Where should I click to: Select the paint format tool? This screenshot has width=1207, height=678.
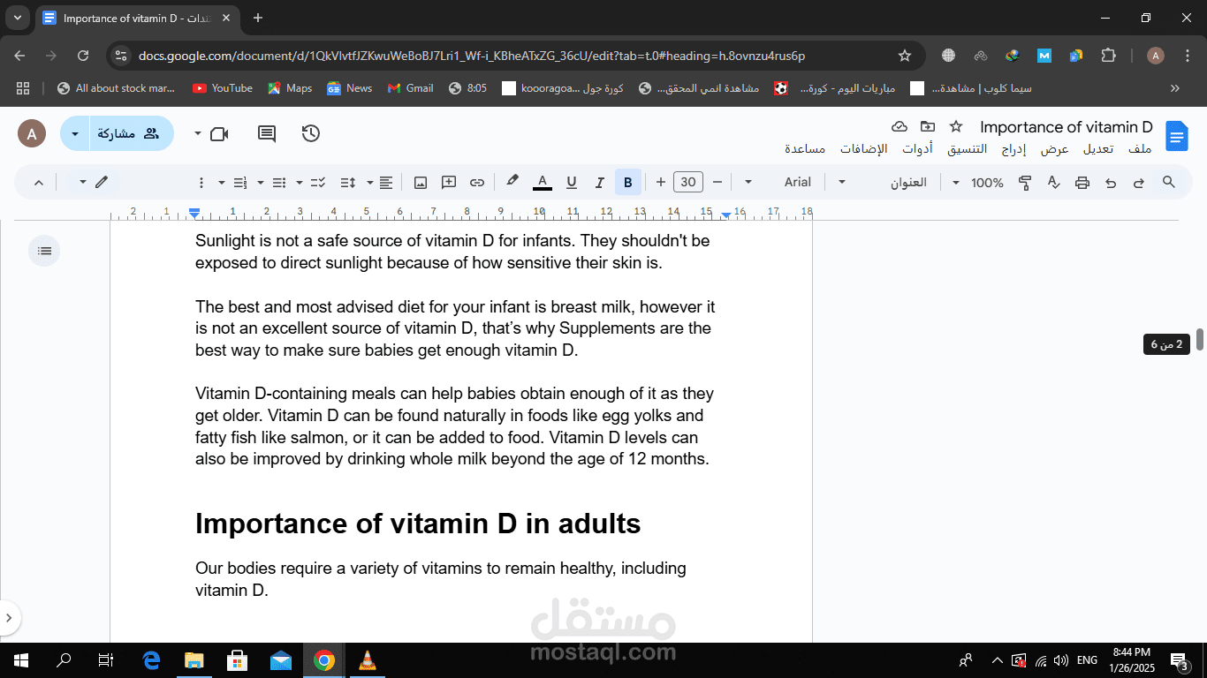[x=1025, y=183]
